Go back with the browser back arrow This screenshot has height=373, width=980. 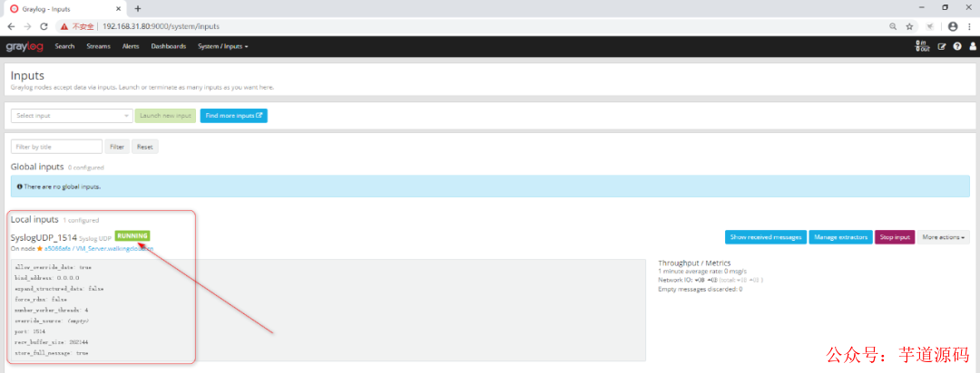point(11,27)
